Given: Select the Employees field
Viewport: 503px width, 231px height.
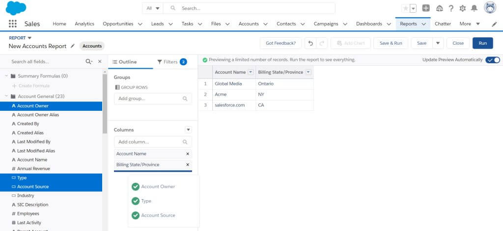Looking at the screenshot, I should [x=51, y=214].
